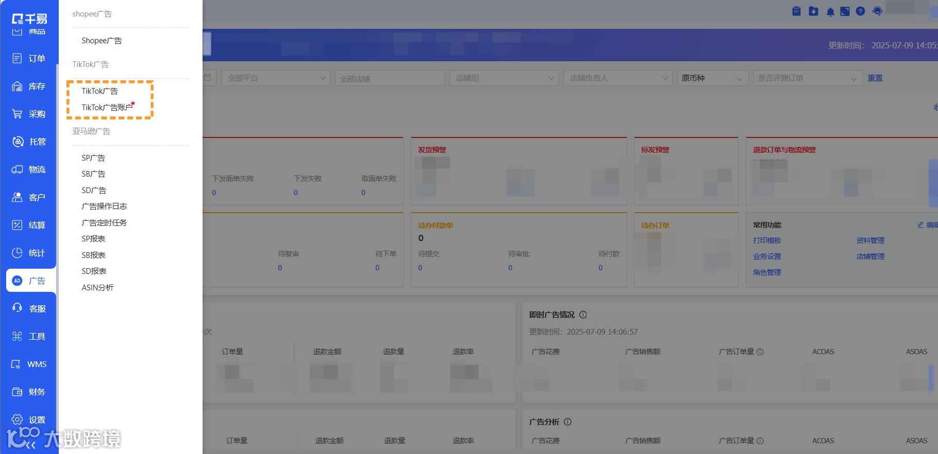This screenshot has height=454, width=938.
Task: Open 广告定时任务 menu item
Action: 104,223
